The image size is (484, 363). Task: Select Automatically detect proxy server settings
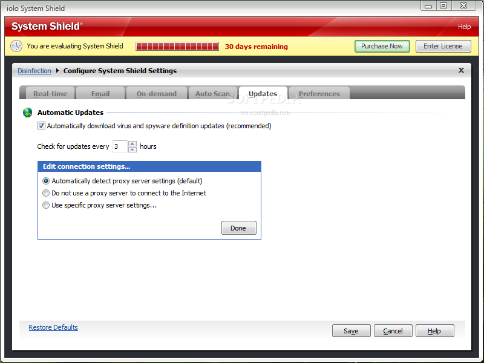[x=46, y=181]
